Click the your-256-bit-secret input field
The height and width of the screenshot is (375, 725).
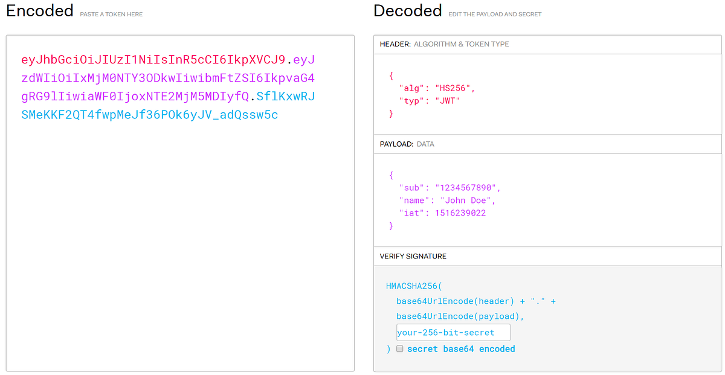pos(453,332)
